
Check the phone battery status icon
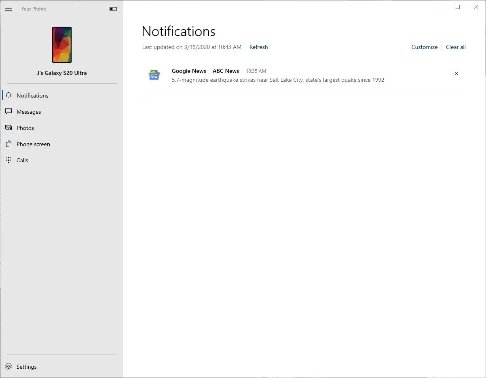(113, 9)
